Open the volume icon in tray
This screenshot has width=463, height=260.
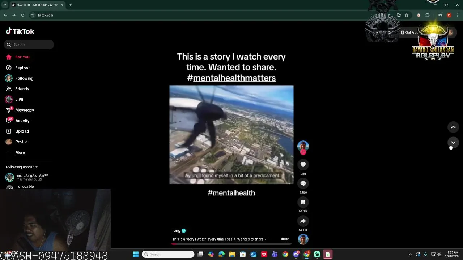pos(439,254)
